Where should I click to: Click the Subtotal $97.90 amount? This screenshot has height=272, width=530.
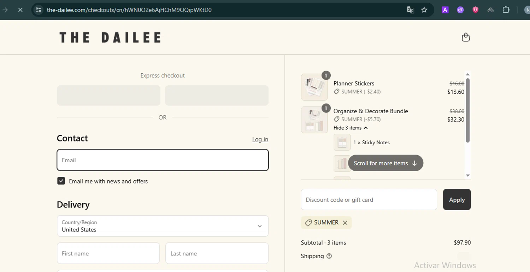(462, 243)
